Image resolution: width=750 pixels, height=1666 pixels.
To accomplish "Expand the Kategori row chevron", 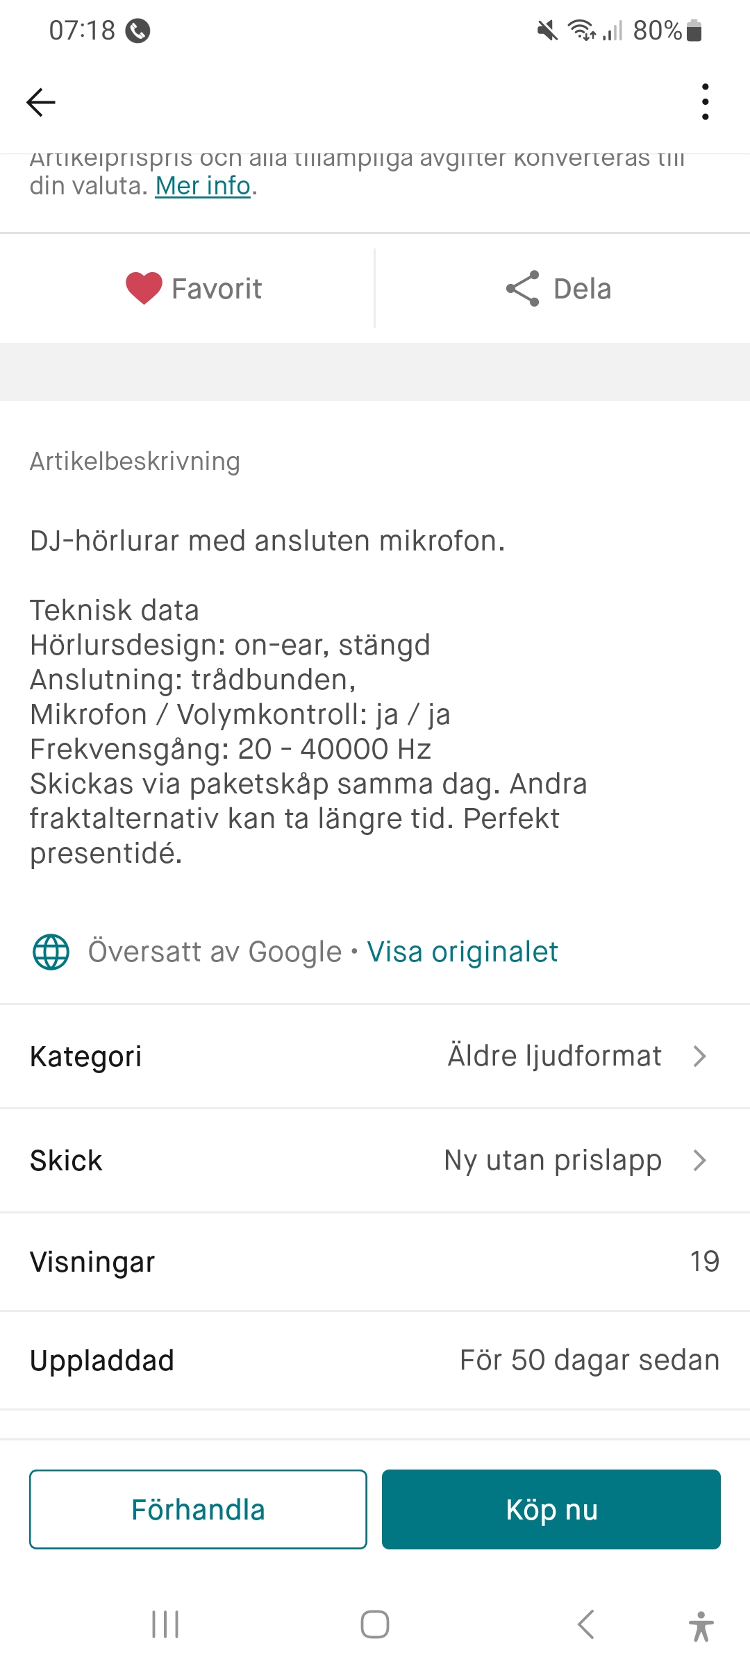I will tap(699, 1057).
